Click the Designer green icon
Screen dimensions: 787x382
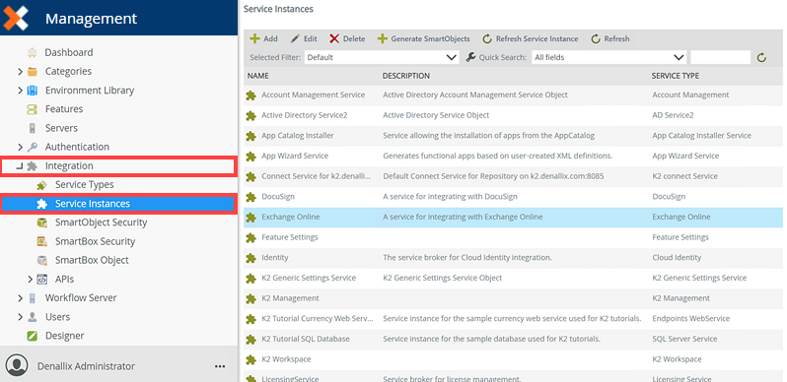[33, 336]
